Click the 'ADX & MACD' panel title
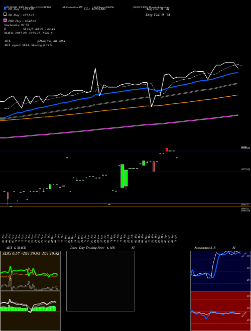 16,248
